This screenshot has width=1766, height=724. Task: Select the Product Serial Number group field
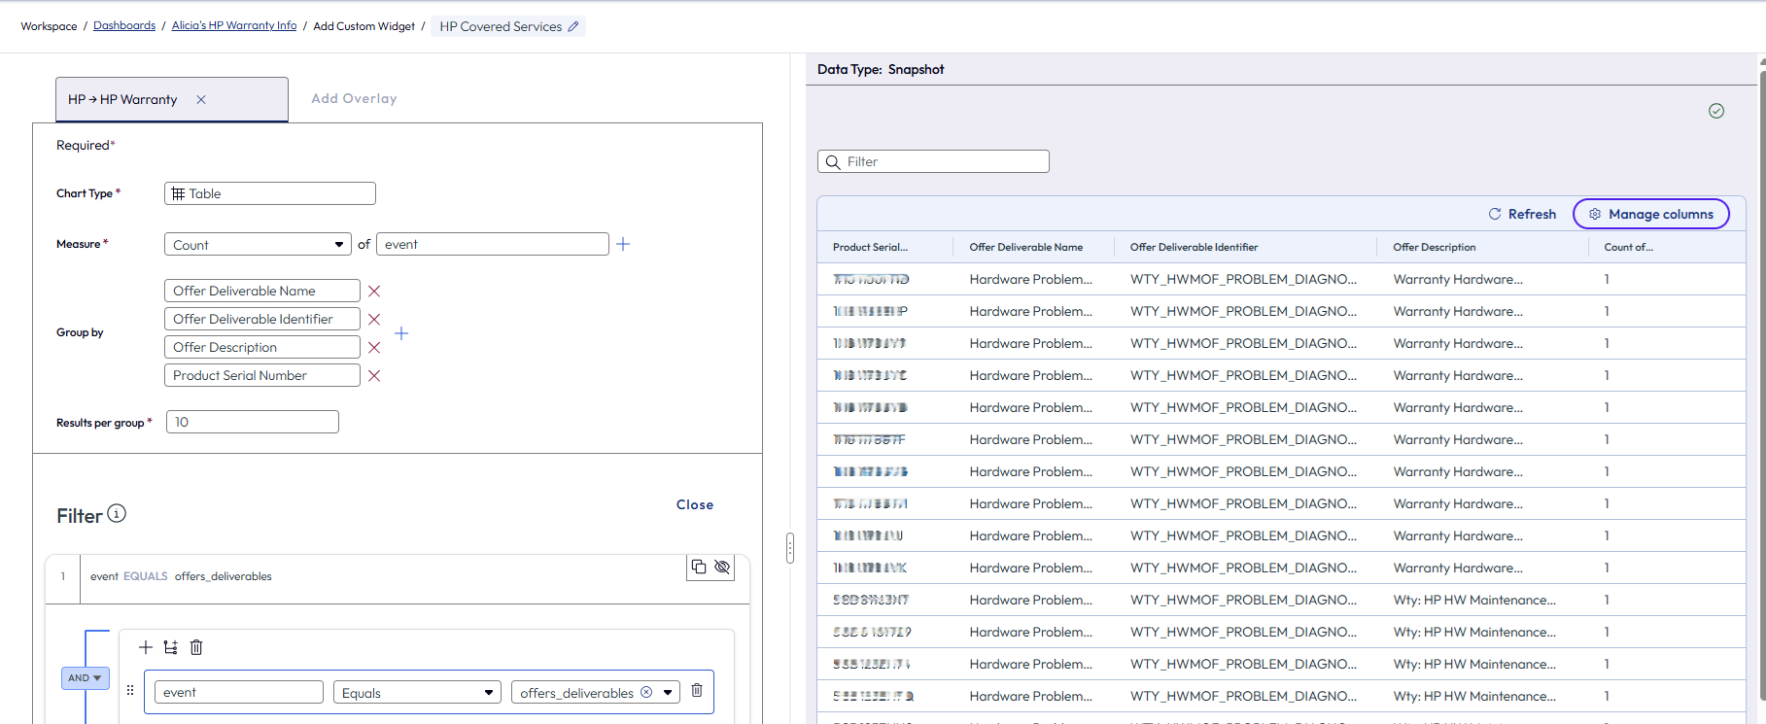pyautogui.click(x=262, y=375)
